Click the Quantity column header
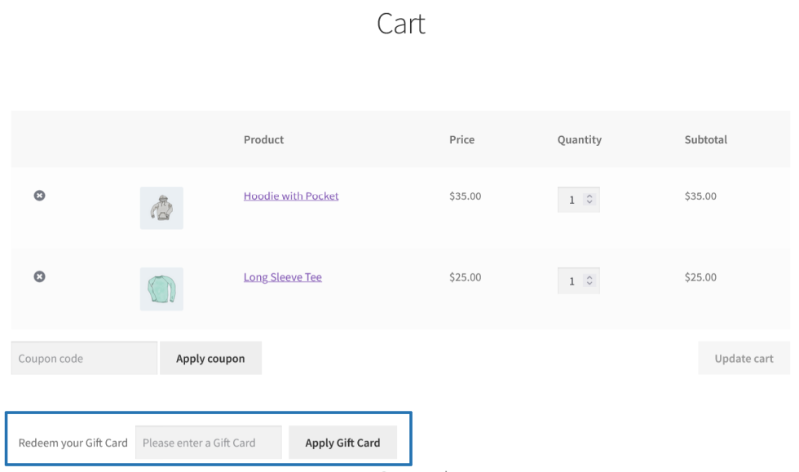The height and width of the screenshot is (472, 799). [x=579, y=139]
